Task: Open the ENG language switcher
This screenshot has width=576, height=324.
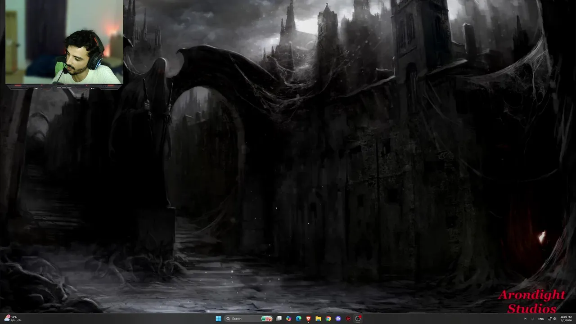Action: 541,319
